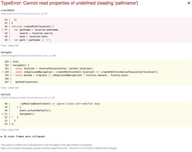Viewport: 192px width, 152px height.
Task: Open the Link.js:51 file path
Action: [28, 97]
